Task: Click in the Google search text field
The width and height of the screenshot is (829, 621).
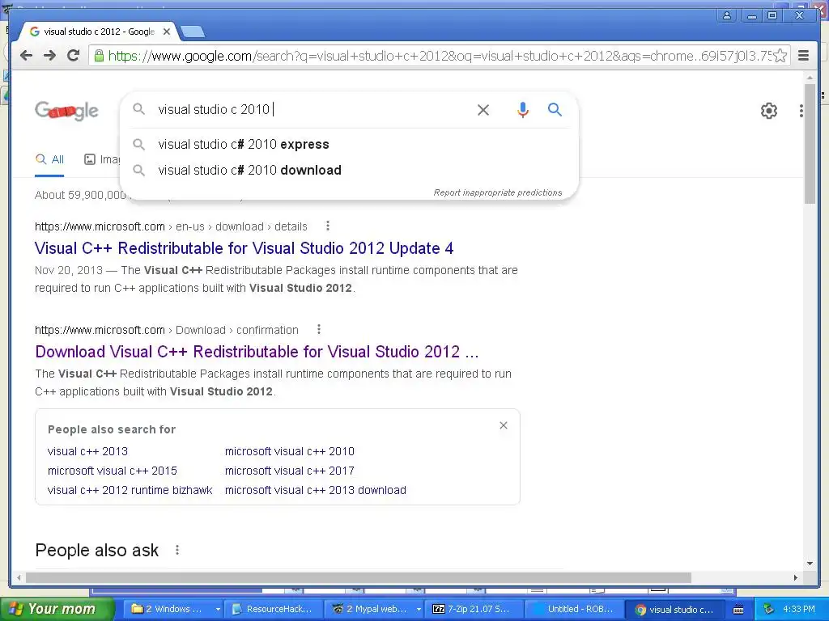Action: (312, 110)
